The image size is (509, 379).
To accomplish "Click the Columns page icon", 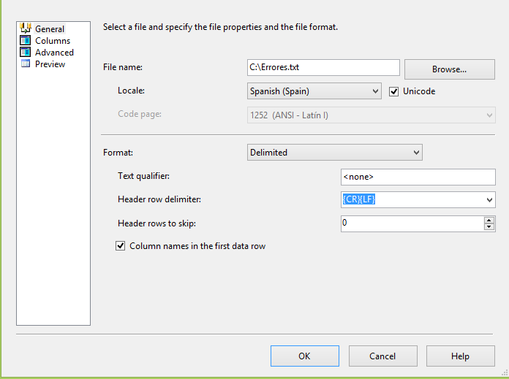I will (25, 41).
